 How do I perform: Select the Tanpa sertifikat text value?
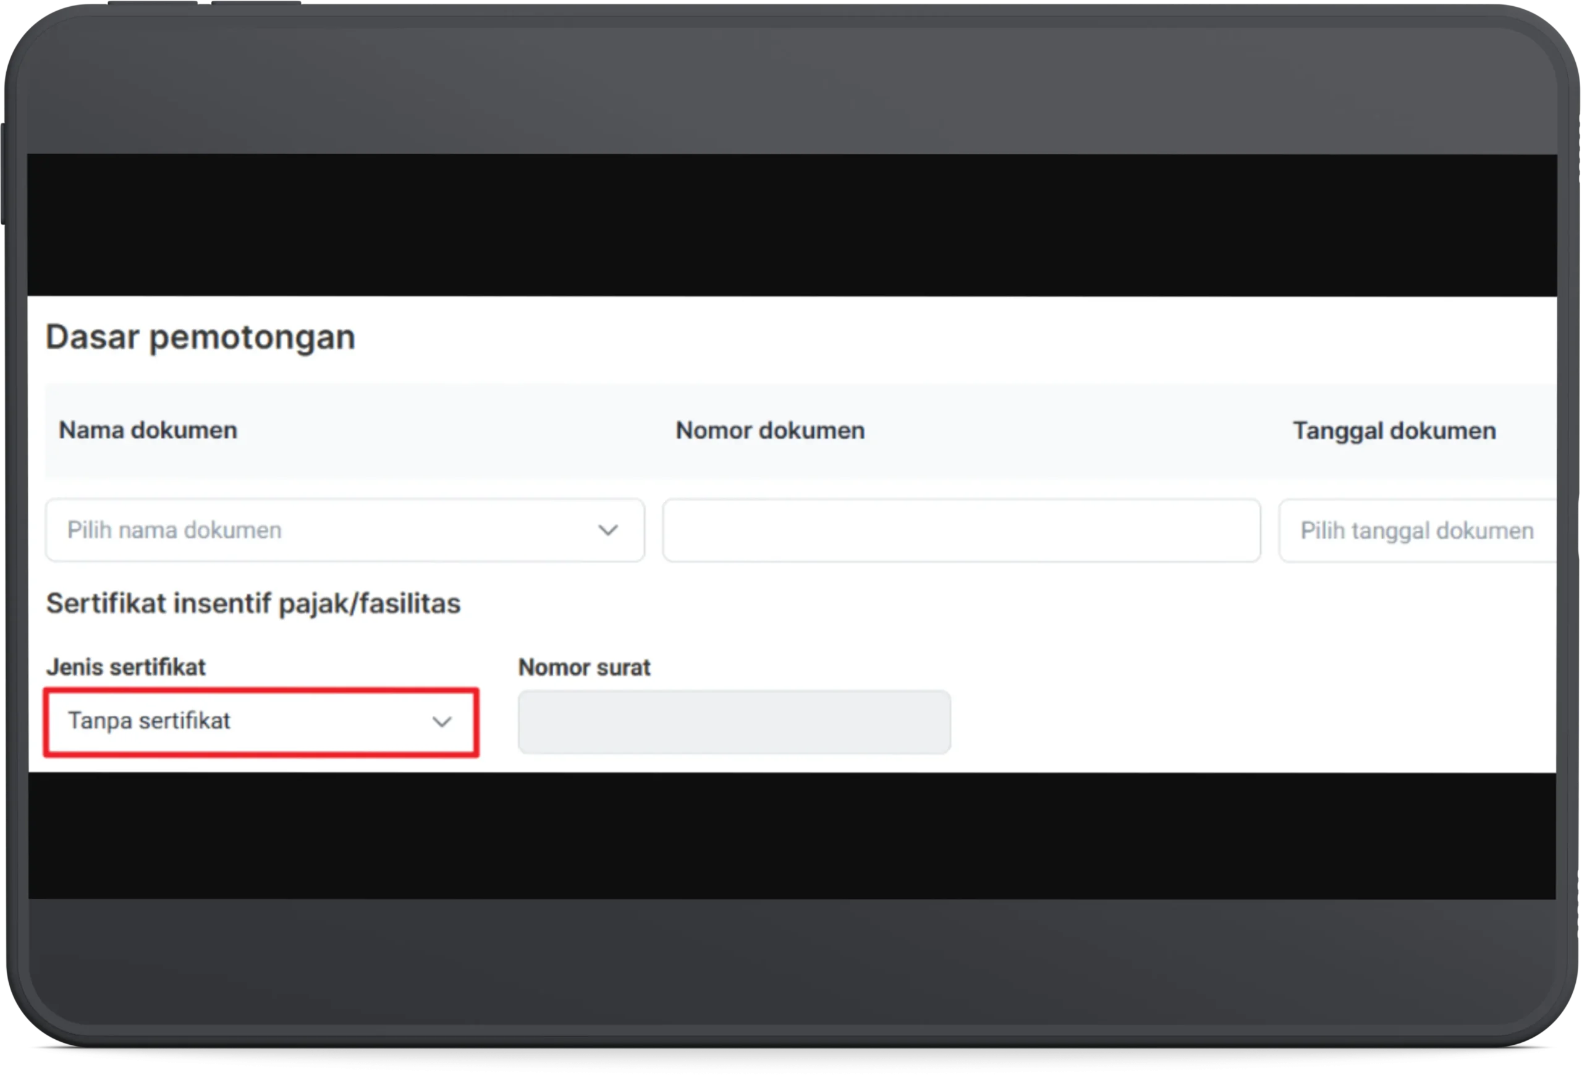pyautogui.click(x=149, y=720)
